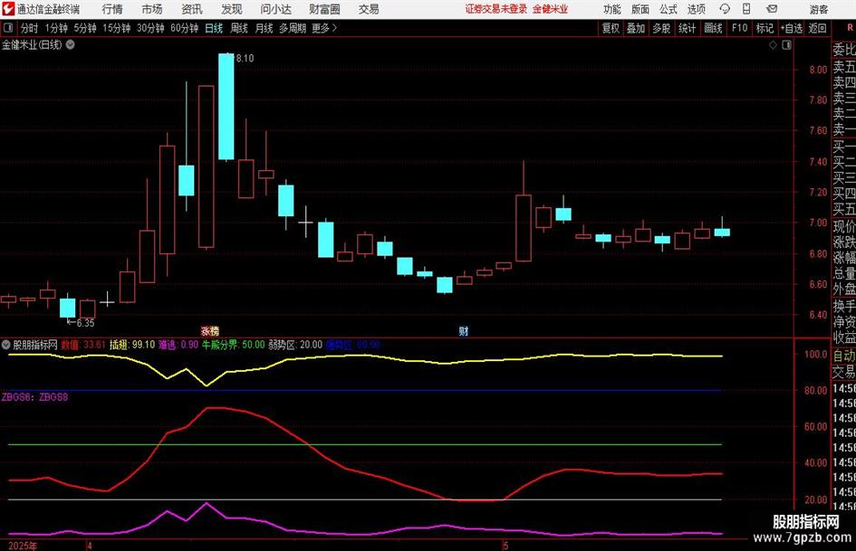
Task: Switch to the 5分钟 period tab
Action: tap(84, 28)
